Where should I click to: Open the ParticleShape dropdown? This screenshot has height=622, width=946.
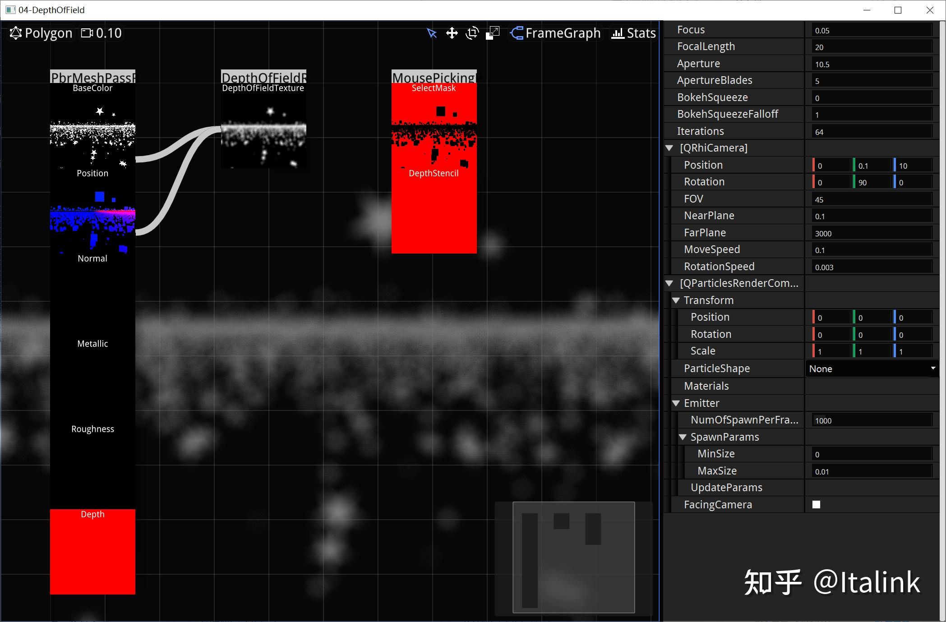872,369
